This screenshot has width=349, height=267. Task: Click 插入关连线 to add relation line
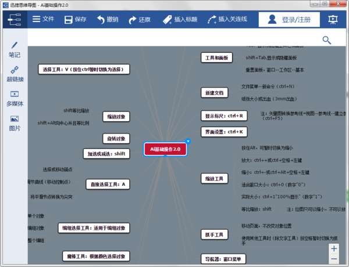(x=227, y=20)
